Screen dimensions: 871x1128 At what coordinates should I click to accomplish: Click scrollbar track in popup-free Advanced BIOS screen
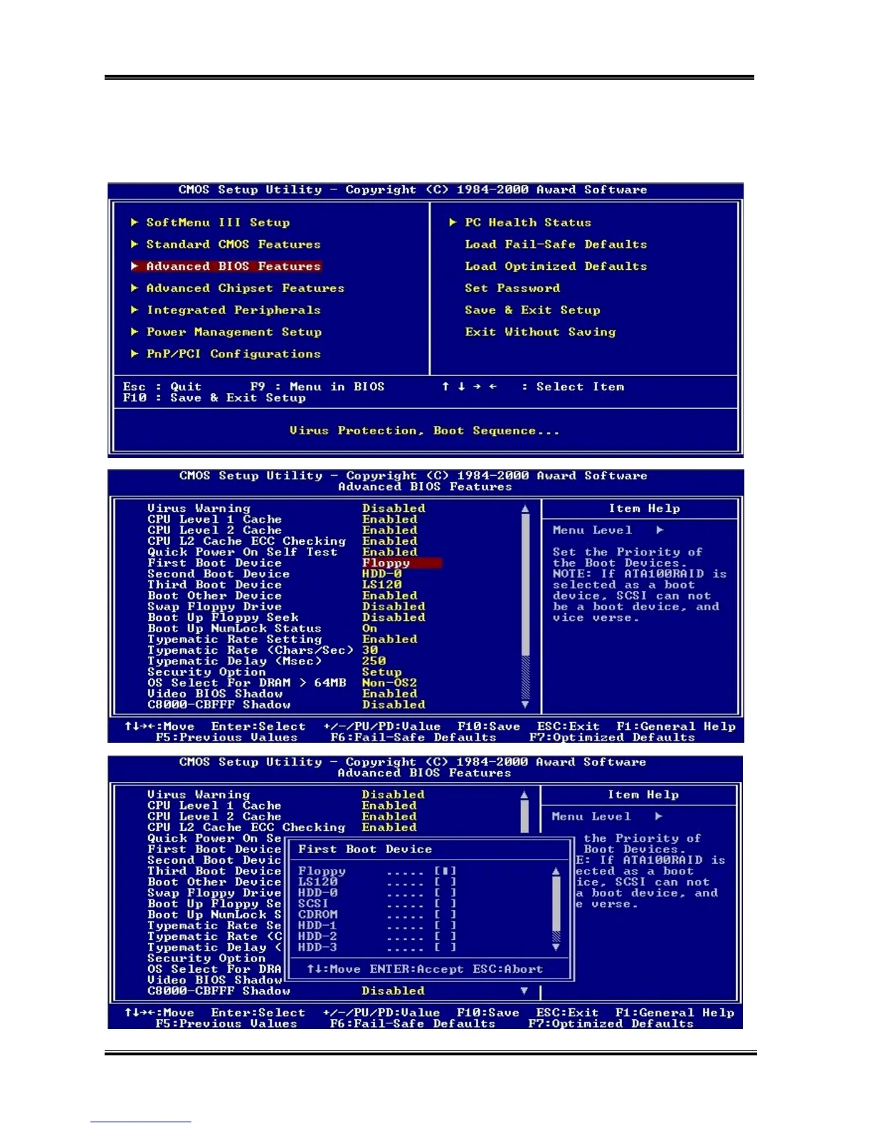[x=525, y=607]
